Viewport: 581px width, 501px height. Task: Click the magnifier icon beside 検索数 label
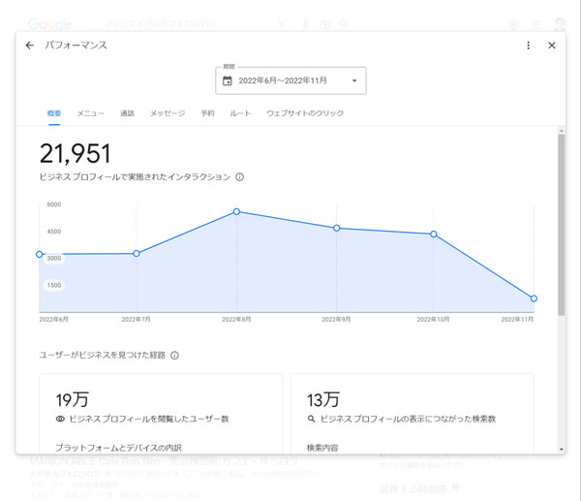[x=311, y=419]
